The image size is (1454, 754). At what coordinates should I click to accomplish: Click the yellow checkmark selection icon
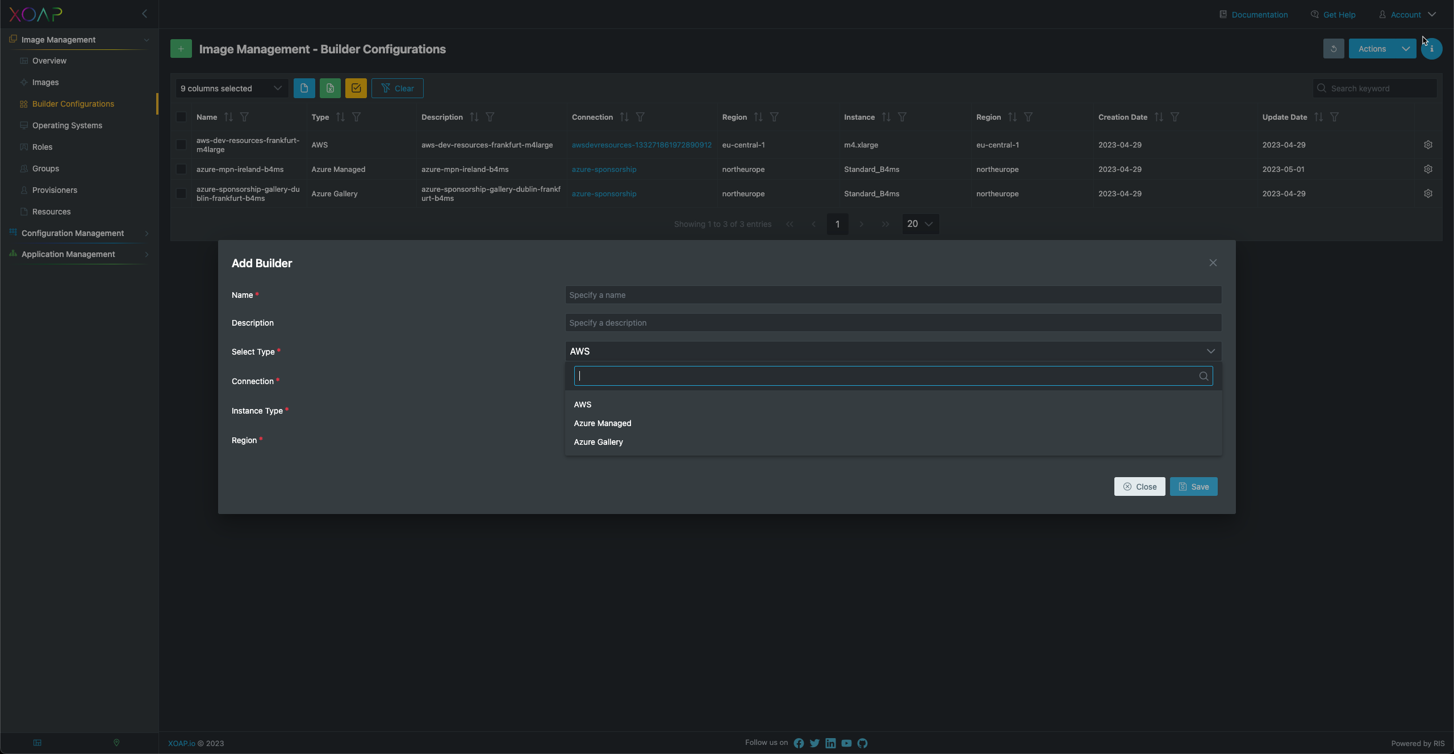(356, 89)
